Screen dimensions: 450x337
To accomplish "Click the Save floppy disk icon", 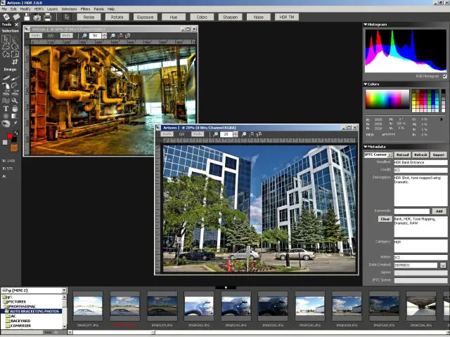I will (27, 17).
